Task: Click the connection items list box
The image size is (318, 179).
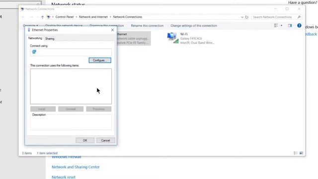Action: [71, 86]
